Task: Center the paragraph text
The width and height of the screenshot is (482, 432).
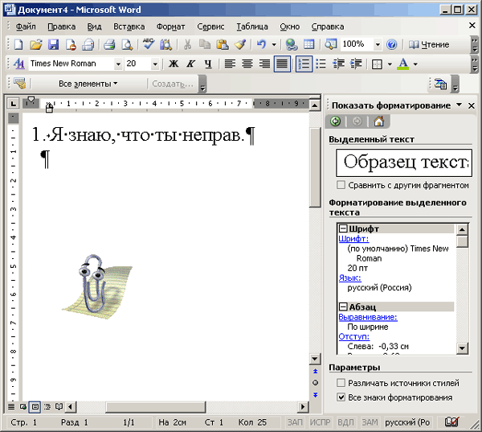Action: coord(247,64)
